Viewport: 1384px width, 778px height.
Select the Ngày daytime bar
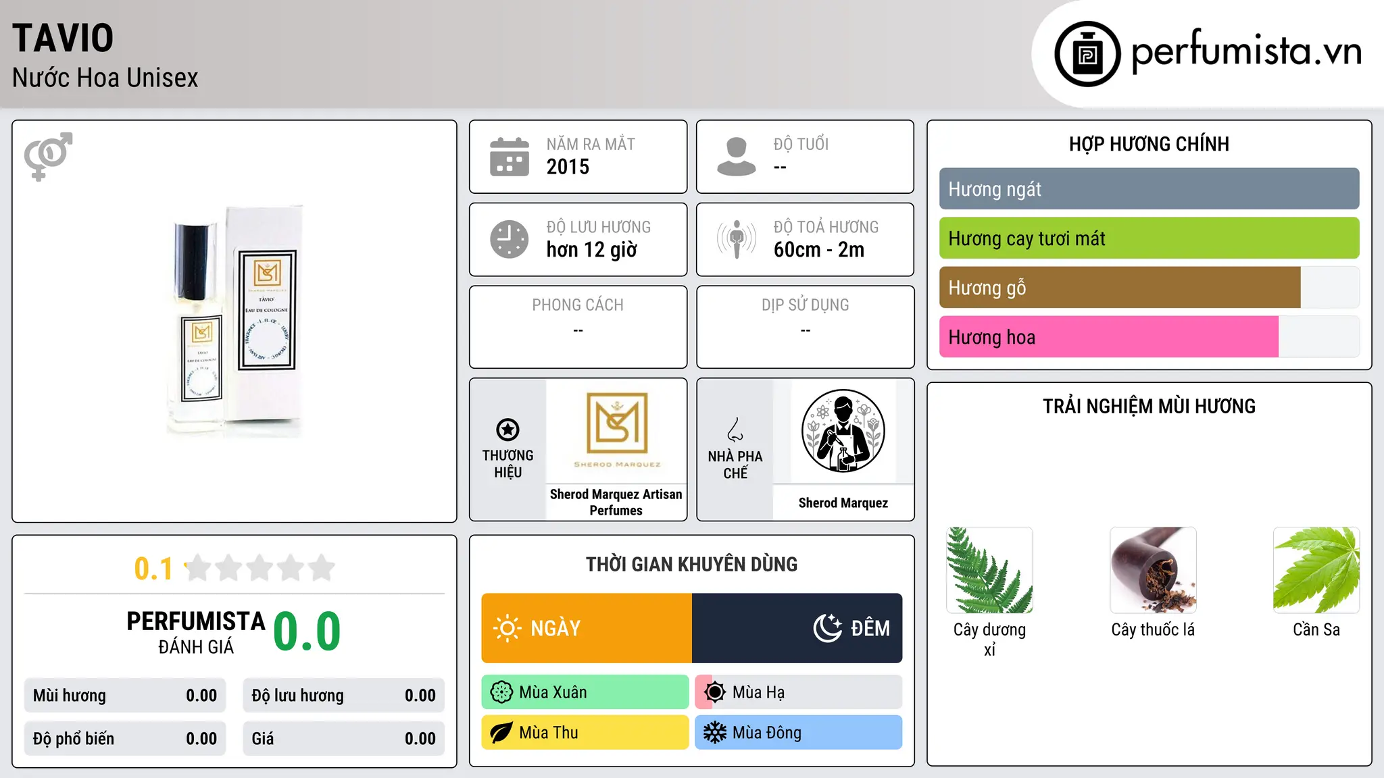[587, 628]
